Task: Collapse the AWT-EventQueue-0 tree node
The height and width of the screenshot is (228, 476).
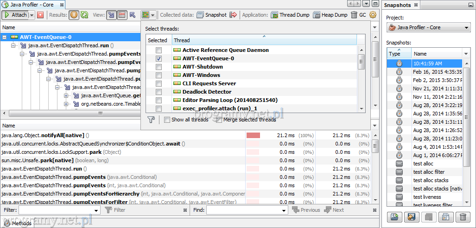Action: tap(5, 37)
